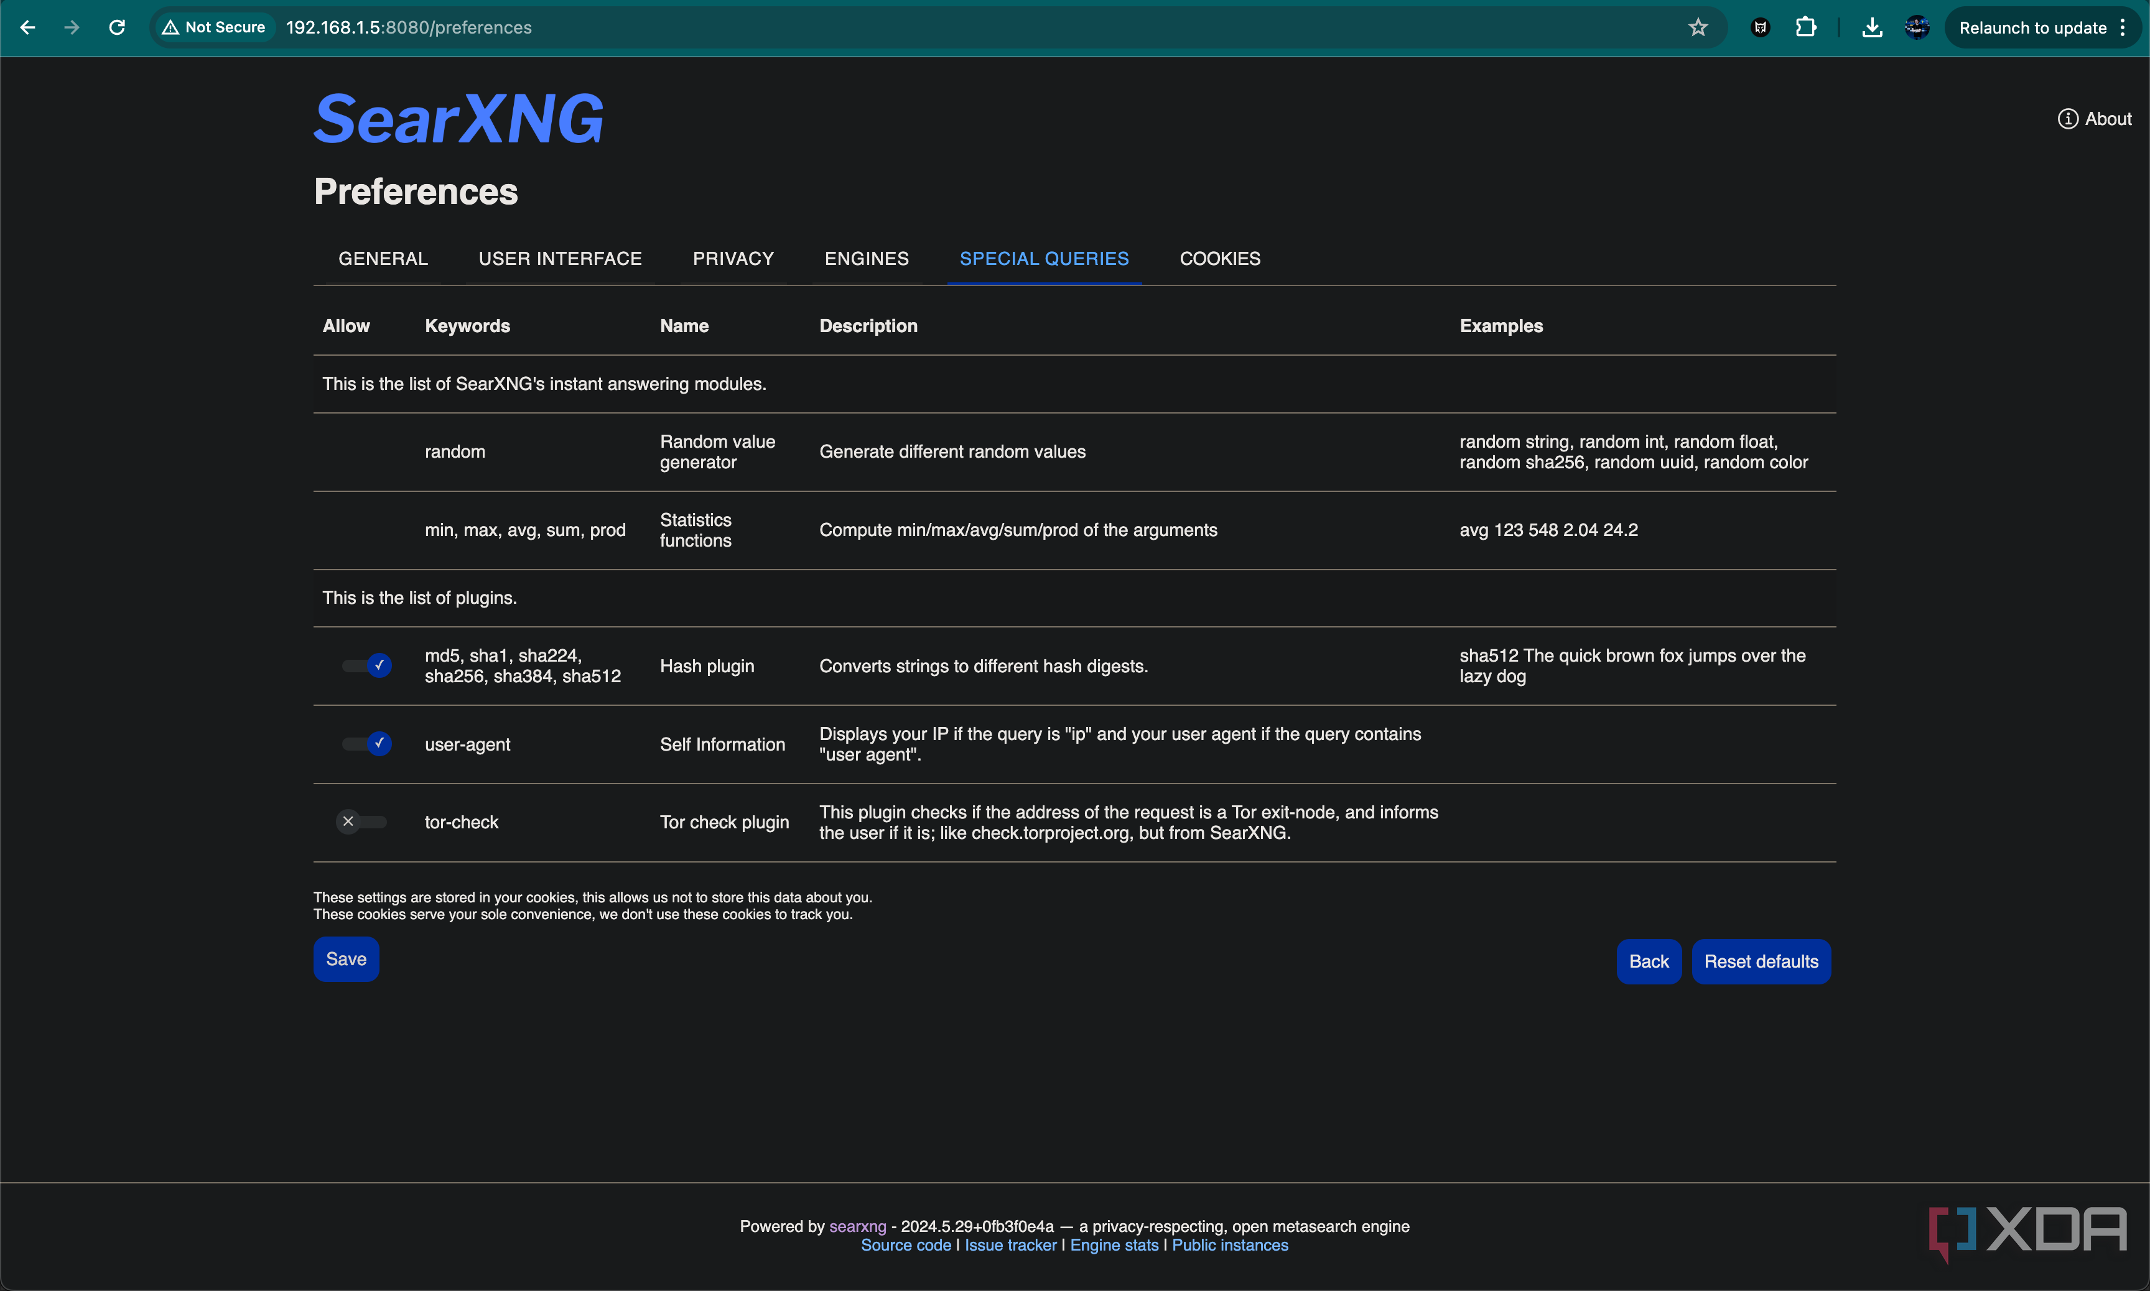Click the 'Random value generator' name
Image resolution: width=2150 pixels, height=1291 pixels.
717,451
